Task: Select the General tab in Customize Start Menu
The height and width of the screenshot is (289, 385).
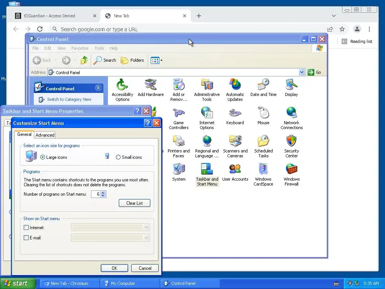Action: click(x=24, y=134)
